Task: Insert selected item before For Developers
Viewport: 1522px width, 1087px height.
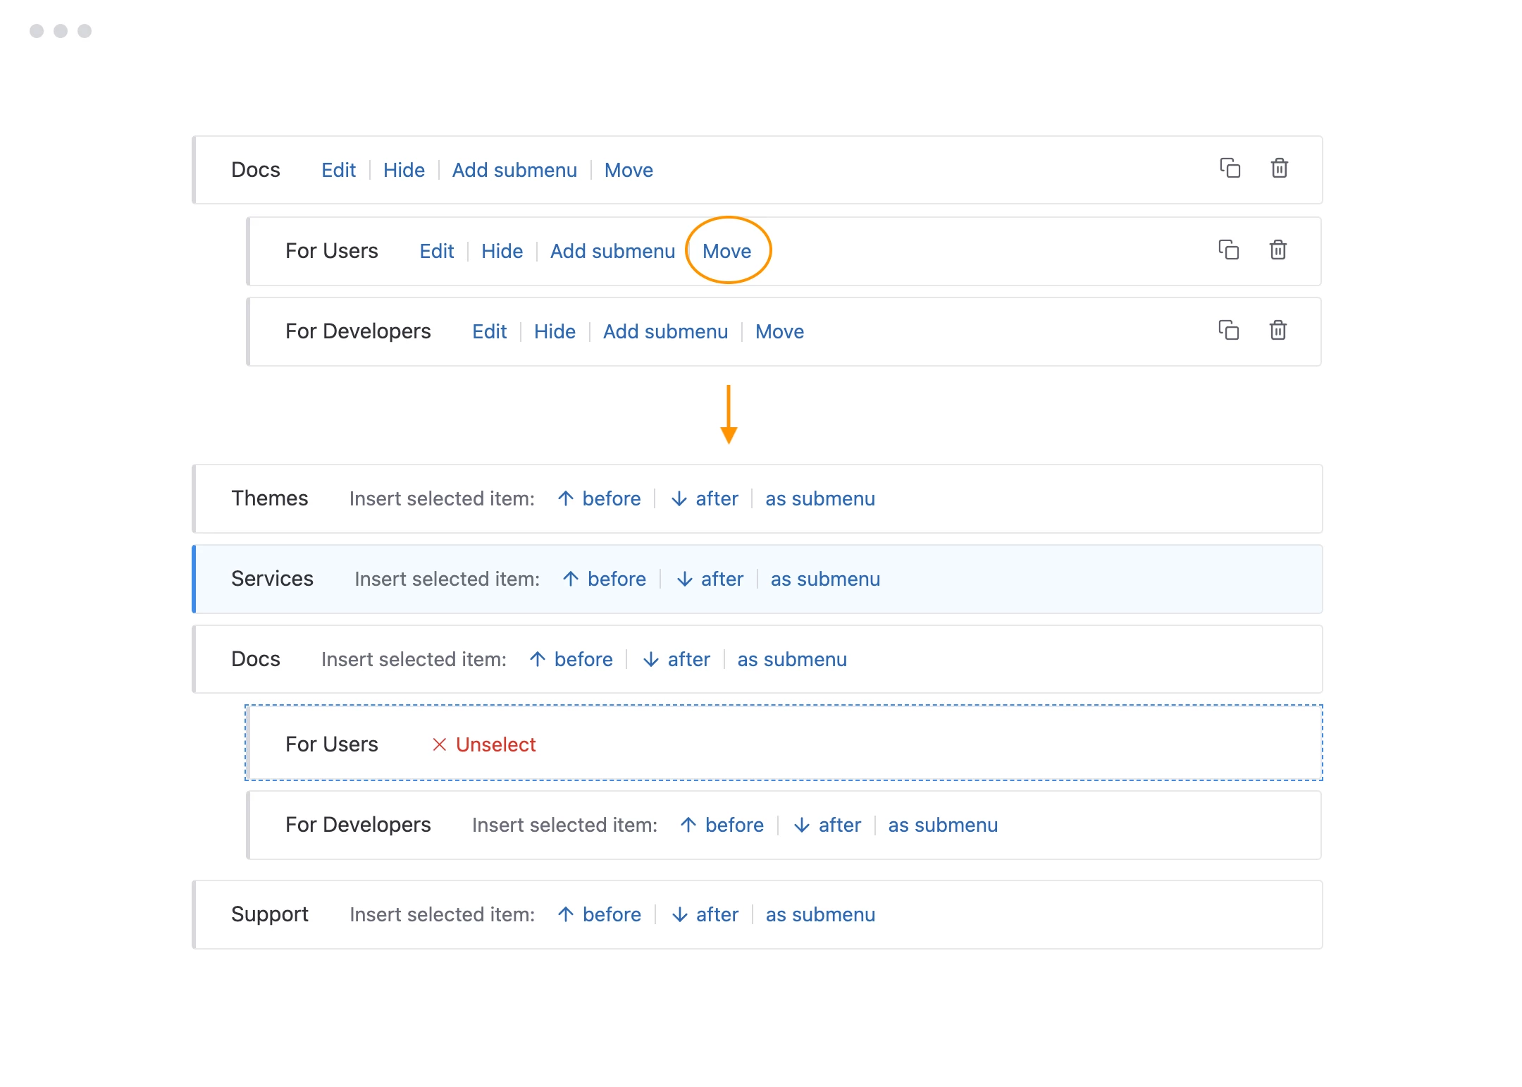Action: [x=722, y=825]
